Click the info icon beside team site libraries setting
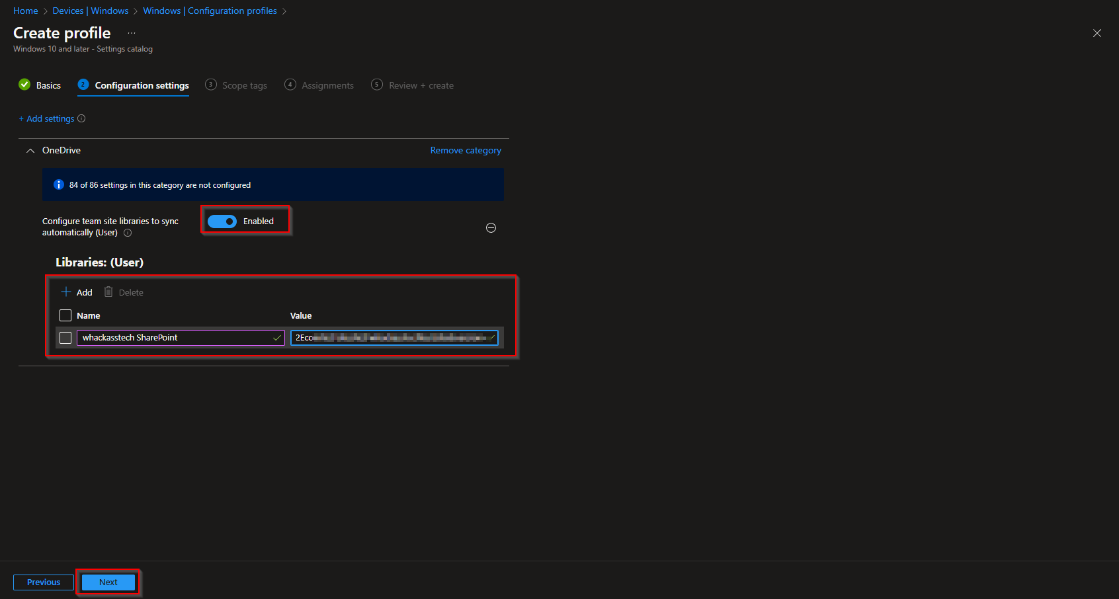Image resolution: width=1119 pixels, height=599 pixels. point(127,233)
